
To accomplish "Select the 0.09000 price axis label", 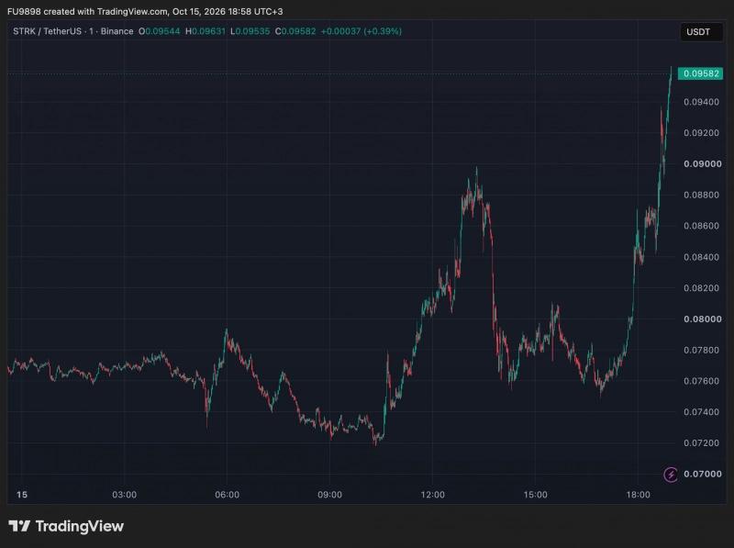I will 702,164.
